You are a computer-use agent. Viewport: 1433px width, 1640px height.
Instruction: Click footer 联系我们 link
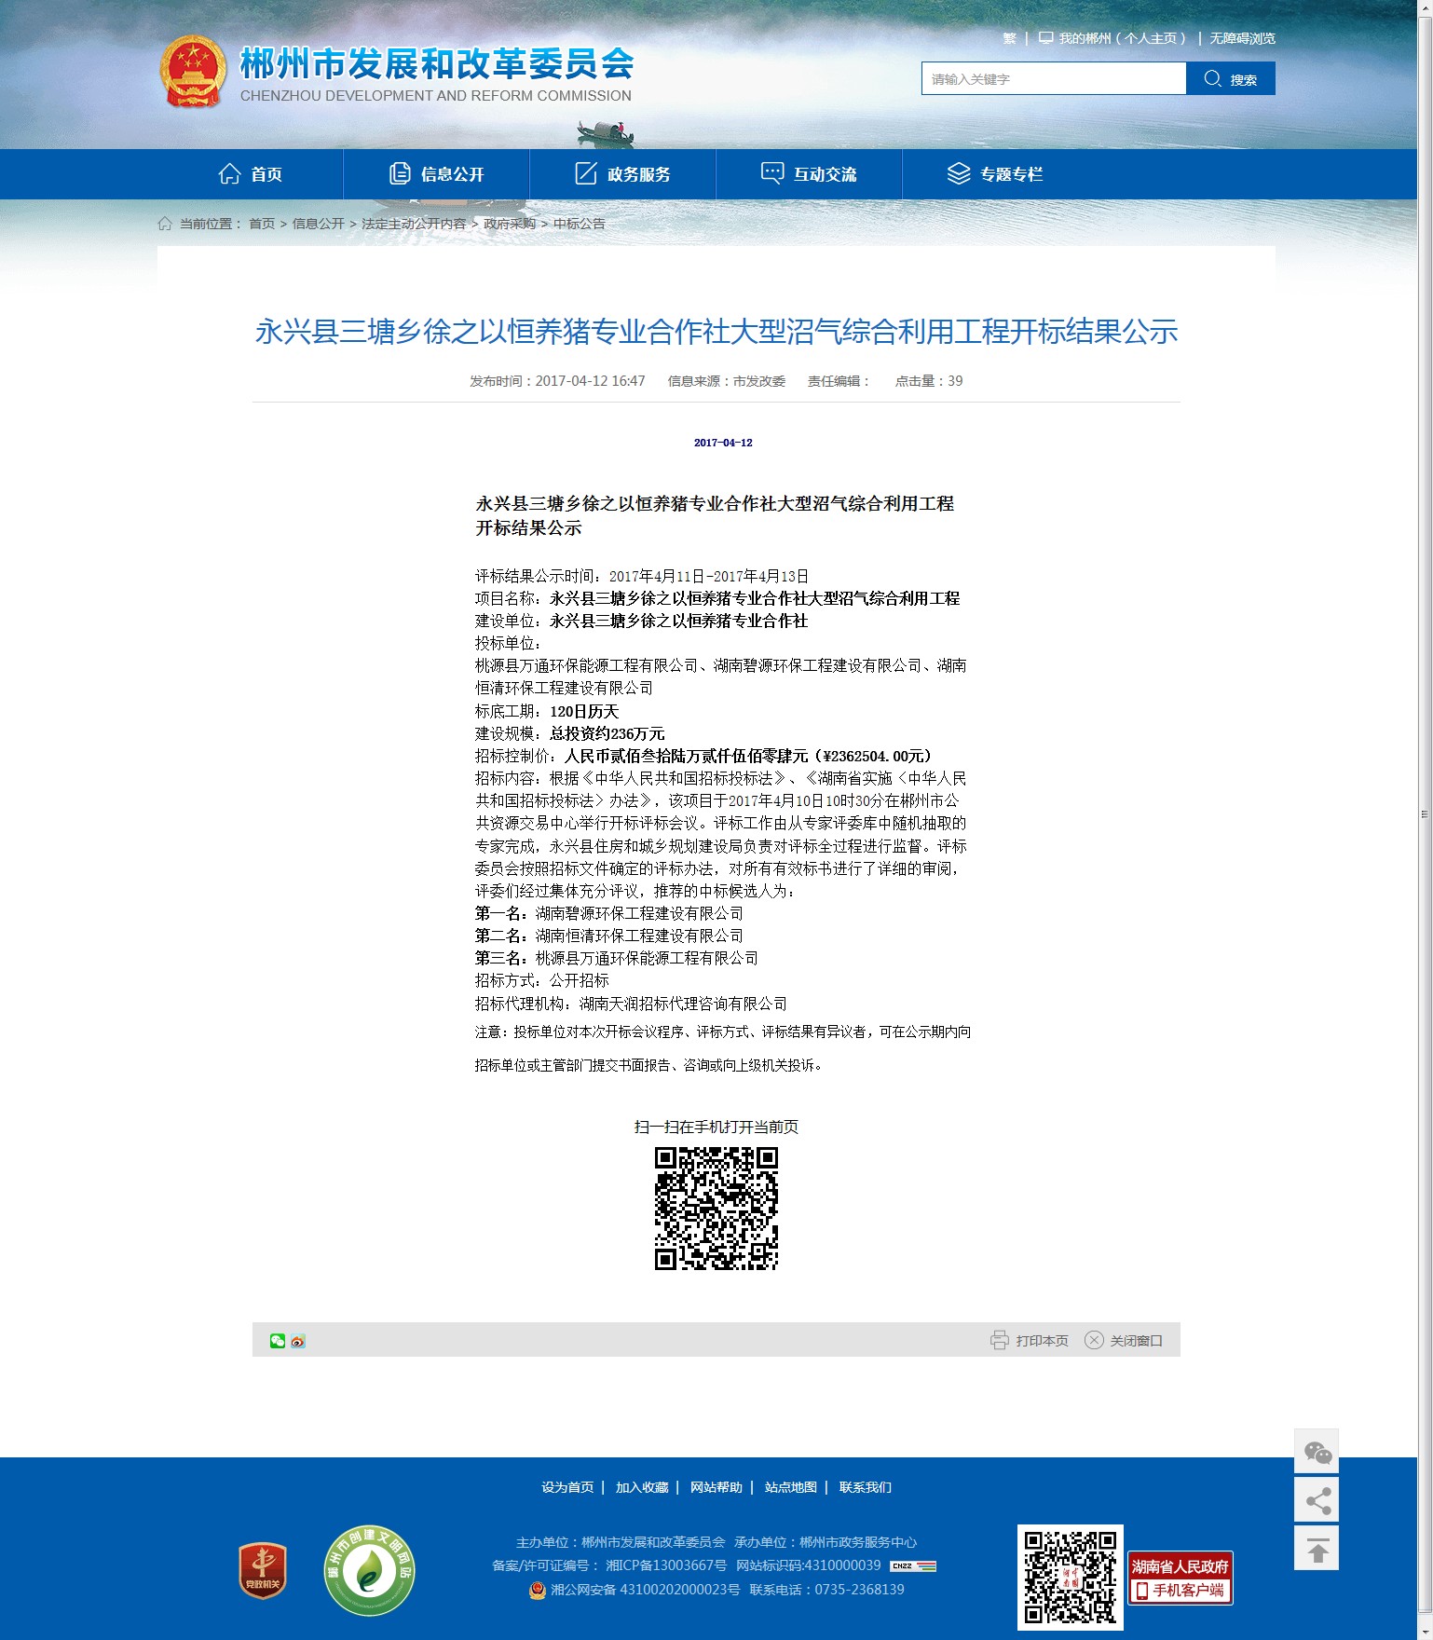(x=866, y=1487)
